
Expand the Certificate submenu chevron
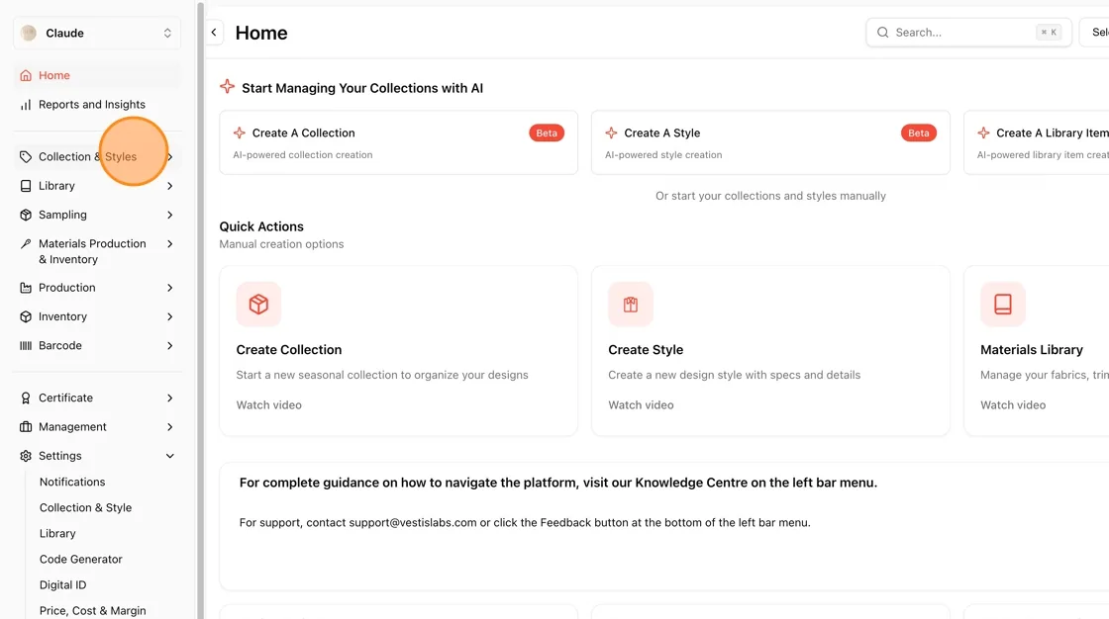tap(169, 398)
